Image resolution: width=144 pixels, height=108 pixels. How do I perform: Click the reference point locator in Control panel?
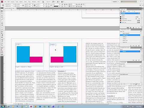3,5
